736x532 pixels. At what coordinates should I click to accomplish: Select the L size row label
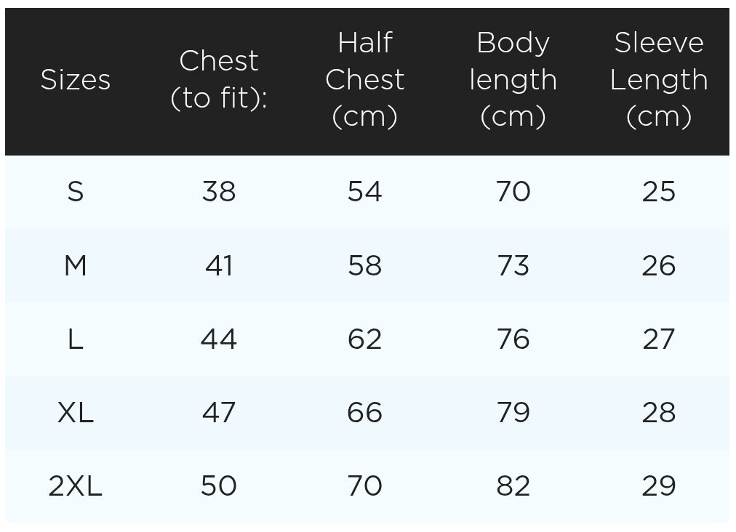pos(76,339)
